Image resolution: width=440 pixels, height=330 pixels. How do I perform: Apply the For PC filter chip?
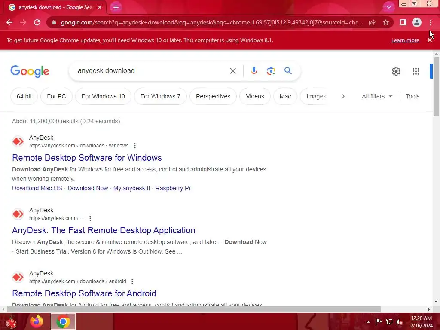[56, 96]
